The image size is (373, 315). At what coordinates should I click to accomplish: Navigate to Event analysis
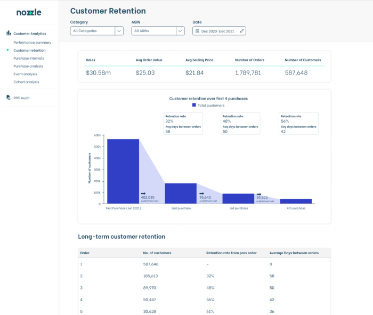click(x=25, y=74)
